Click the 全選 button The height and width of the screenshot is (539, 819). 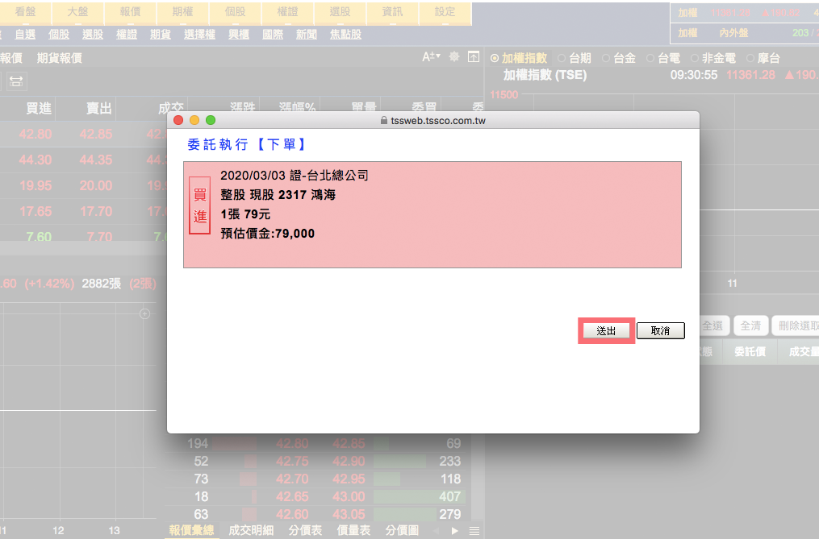click(x=712, y=326)
